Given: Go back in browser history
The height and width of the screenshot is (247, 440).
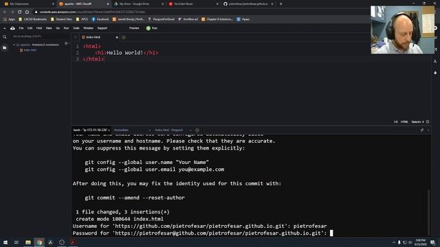Looking at the screenshot, I should click(5, 12).
